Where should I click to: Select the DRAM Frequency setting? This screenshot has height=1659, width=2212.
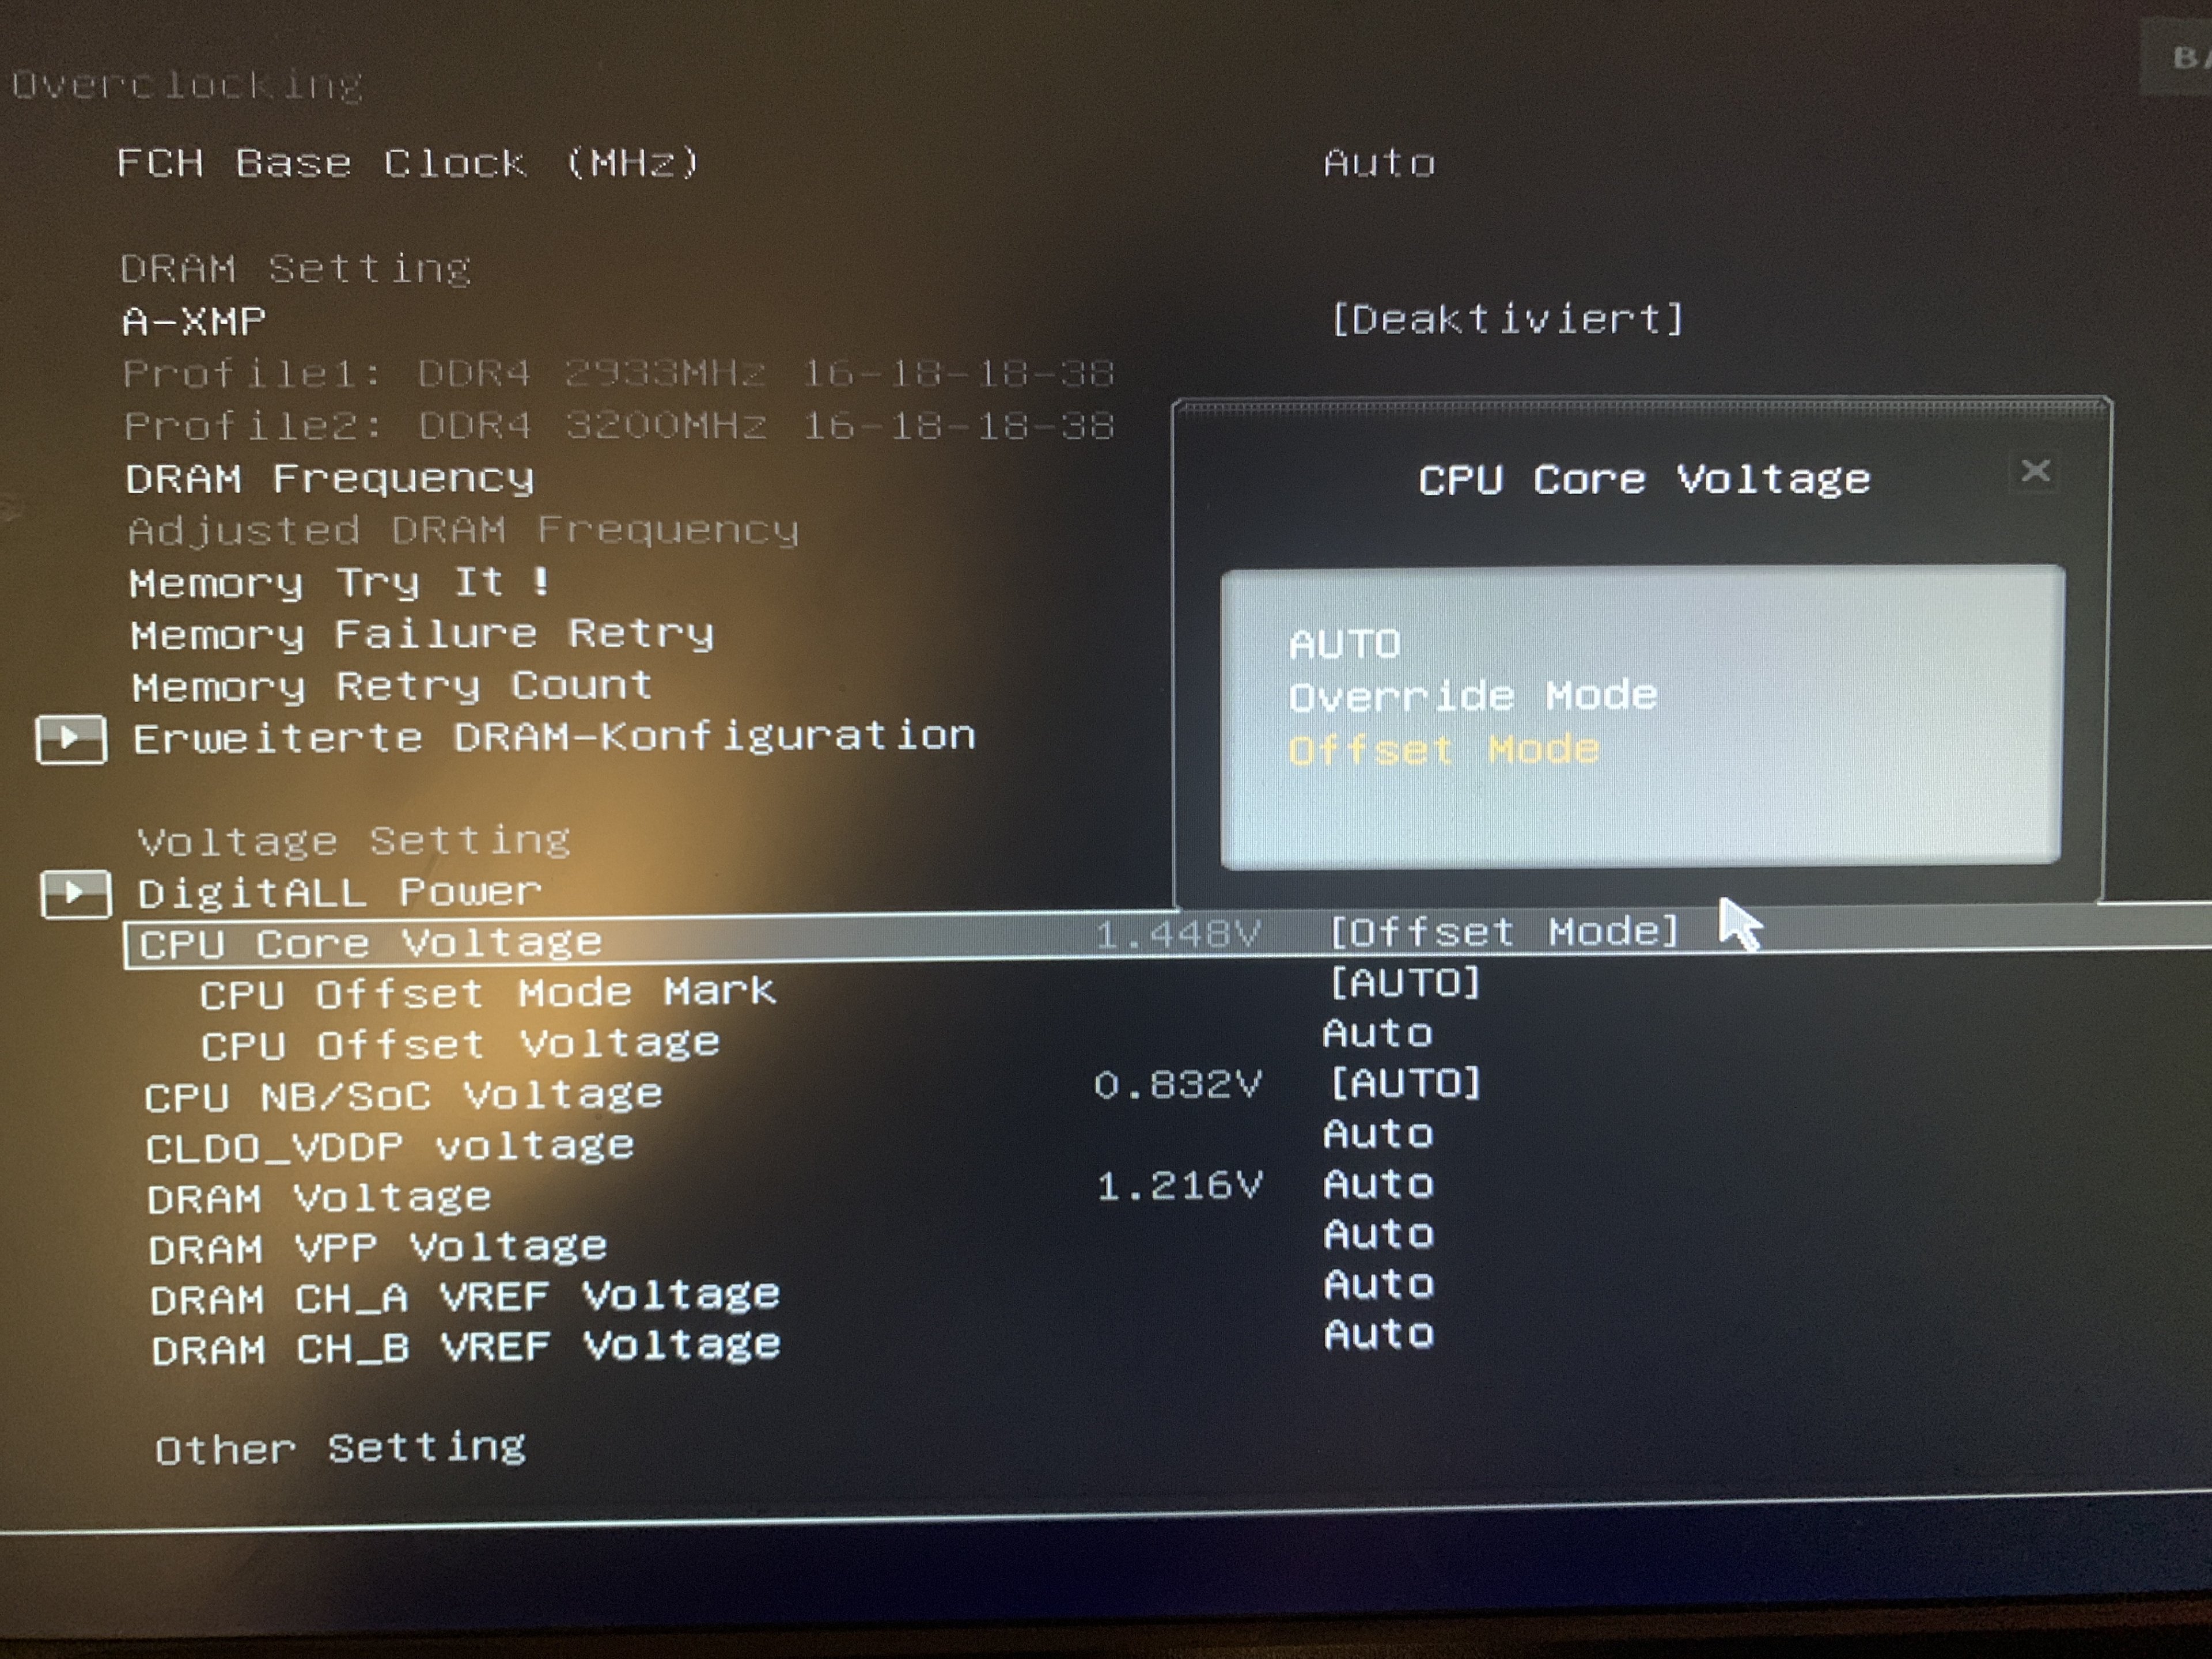coord(330,479)
